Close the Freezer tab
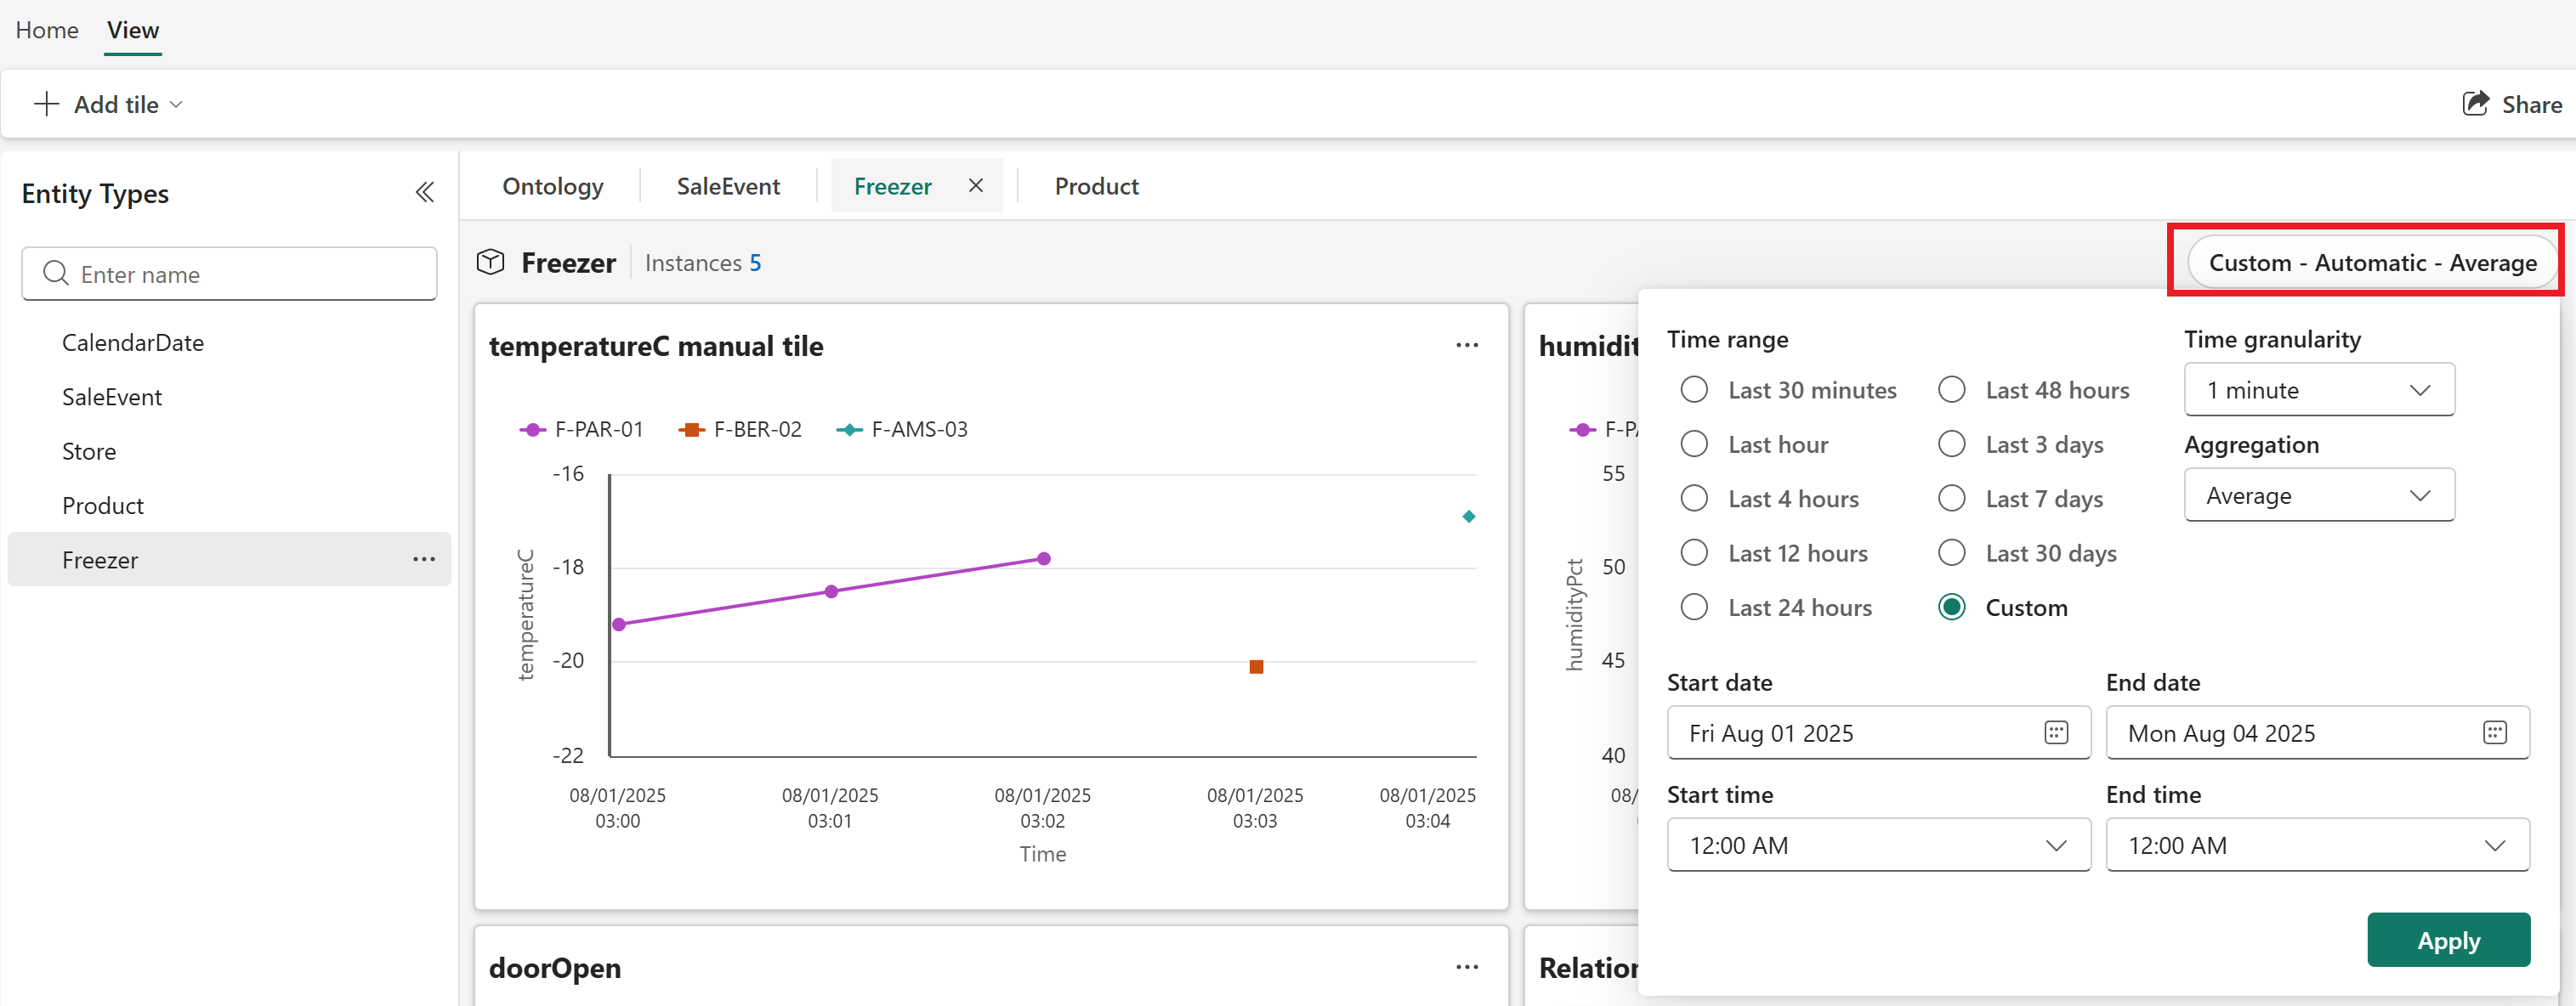 pyautogui.click(x=976, y=186)
